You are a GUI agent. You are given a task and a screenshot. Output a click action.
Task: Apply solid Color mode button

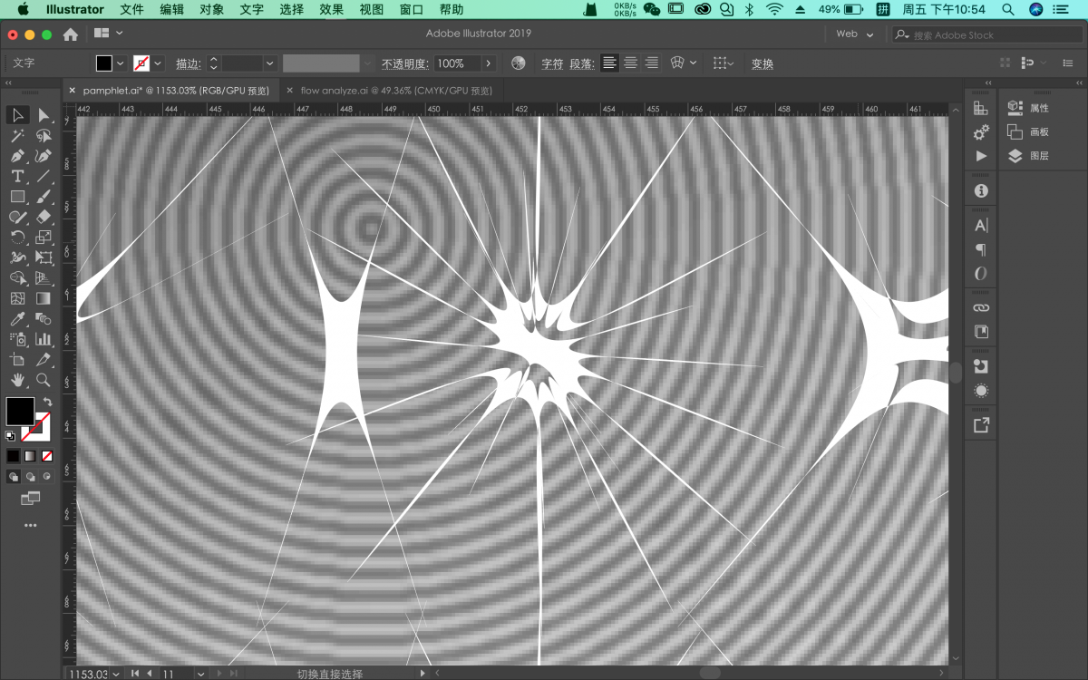(13, 456)
